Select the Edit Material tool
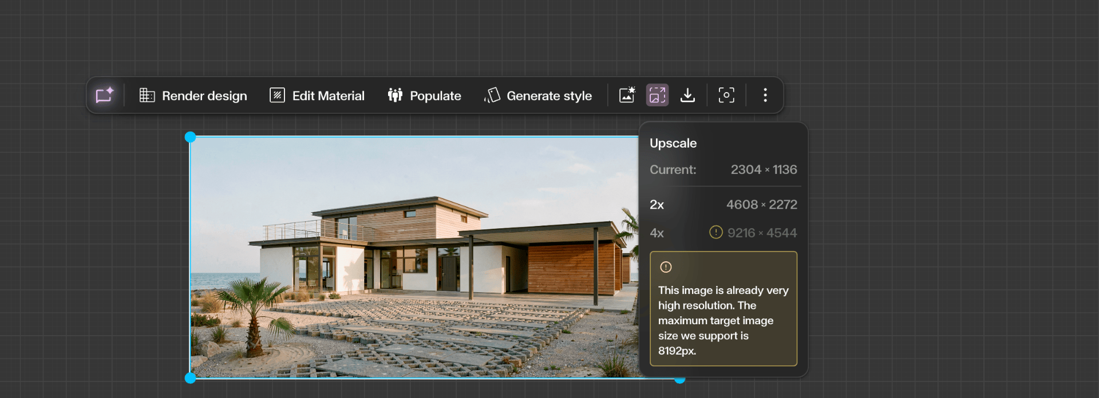1099x398 pixels. click(317, 95)
